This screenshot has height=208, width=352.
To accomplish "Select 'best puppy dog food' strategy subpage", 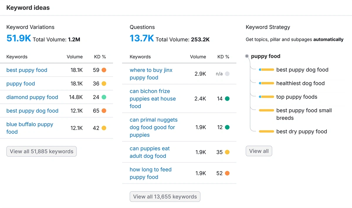I will tap(302, 70).
